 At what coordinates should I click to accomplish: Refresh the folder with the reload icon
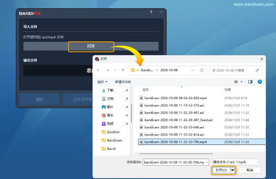click(x=202, y=70)
